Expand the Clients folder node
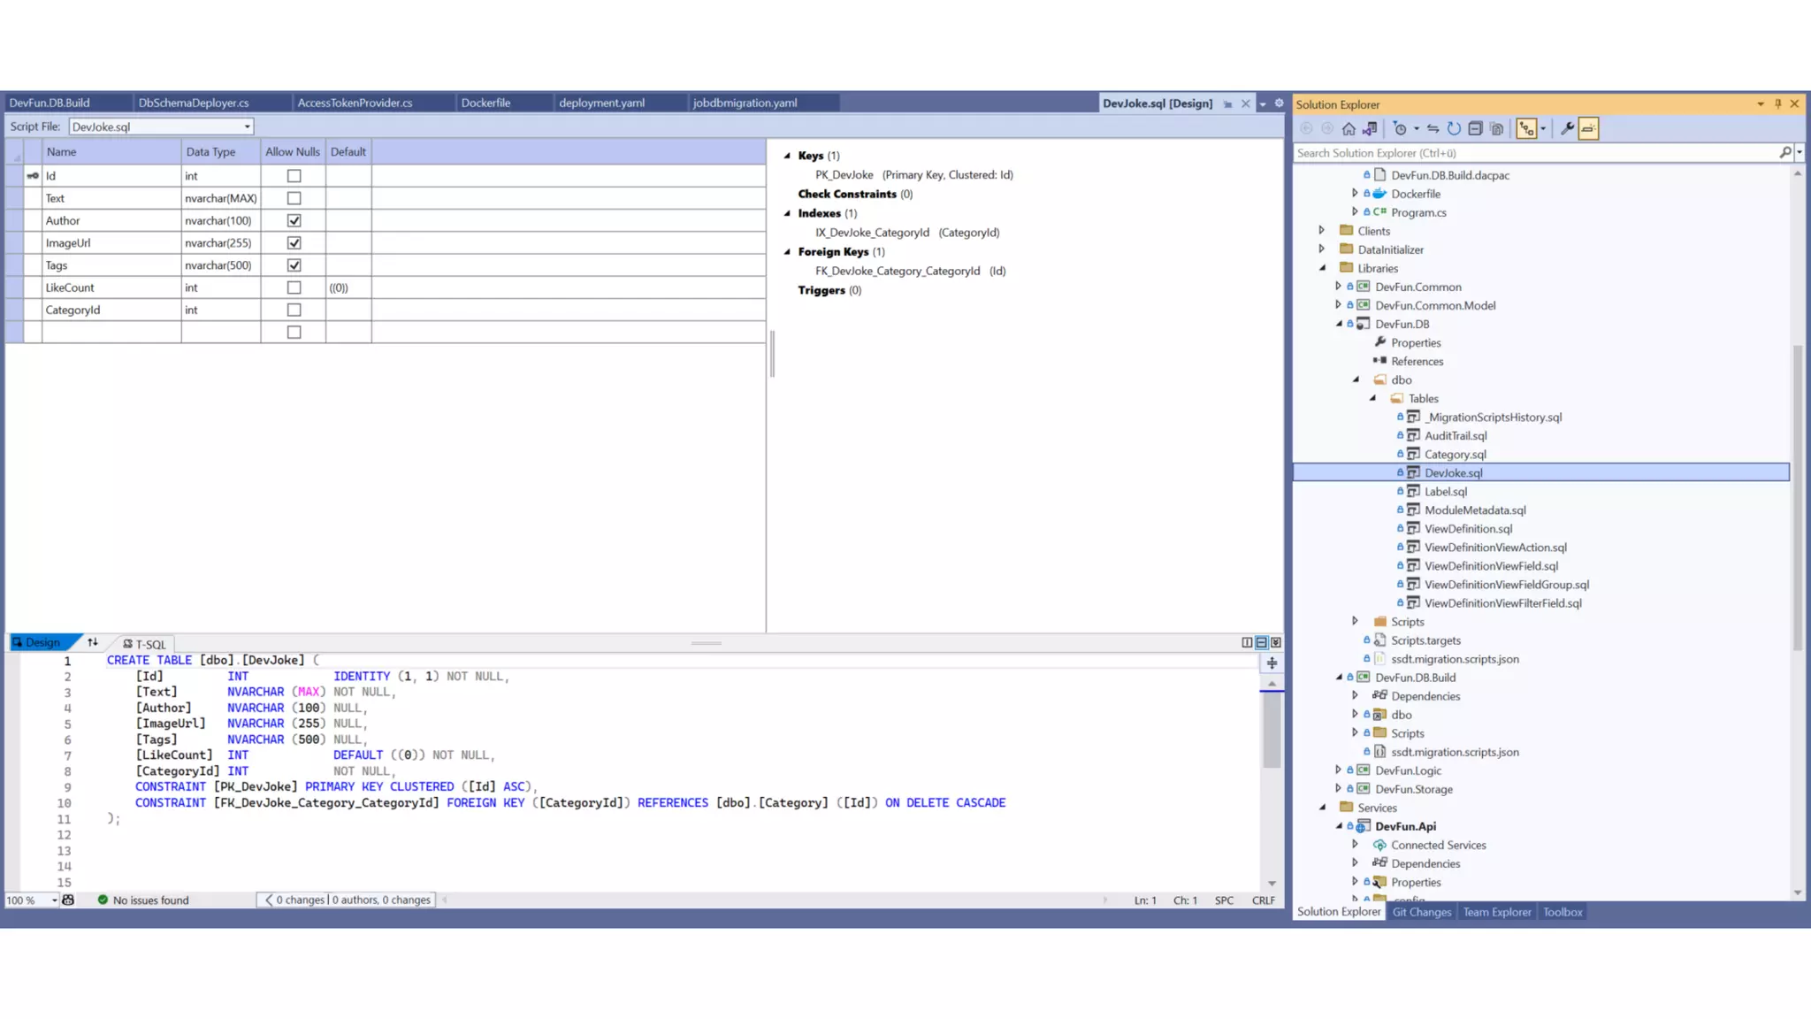1811x1019 pixels. click(1322, 231)
